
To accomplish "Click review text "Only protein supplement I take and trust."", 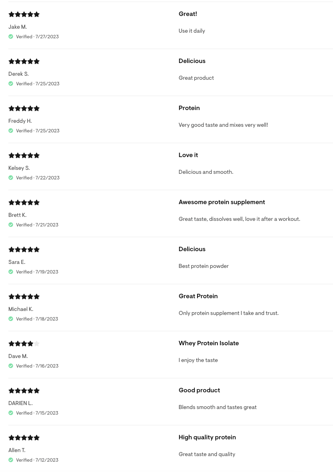I will [x=228, y=313].
